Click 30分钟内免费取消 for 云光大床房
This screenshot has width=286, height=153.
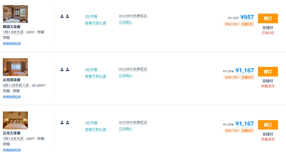point(133,122)
